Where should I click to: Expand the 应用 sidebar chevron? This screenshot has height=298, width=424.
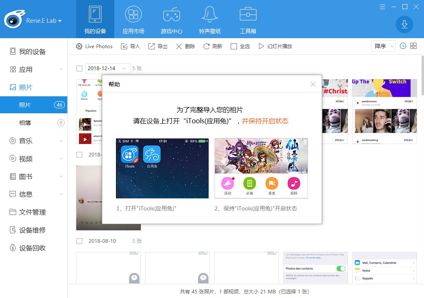[x=62, y=69]
